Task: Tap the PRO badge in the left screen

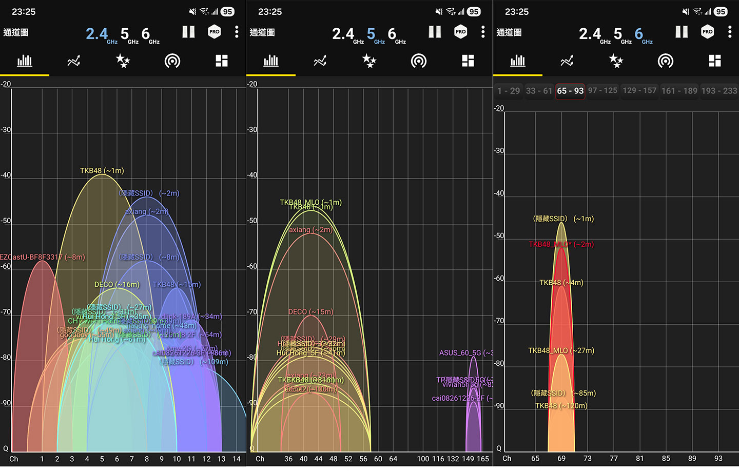Action: pyautogui.click(x=215, y=32)
